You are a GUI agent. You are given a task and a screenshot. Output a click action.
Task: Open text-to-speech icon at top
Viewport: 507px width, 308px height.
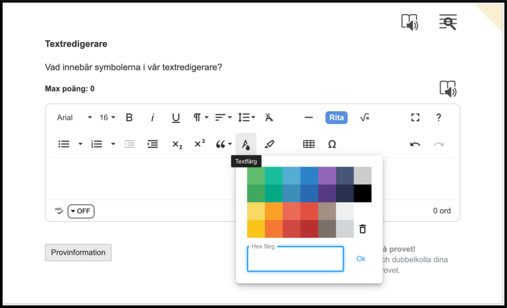410,22
